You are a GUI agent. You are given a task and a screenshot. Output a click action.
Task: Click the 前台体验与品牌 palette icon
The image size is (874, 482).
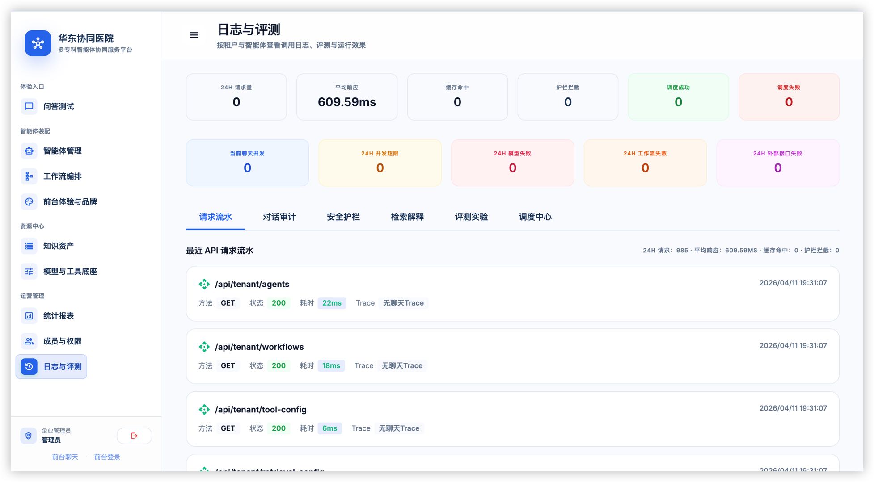coord(29,201)
